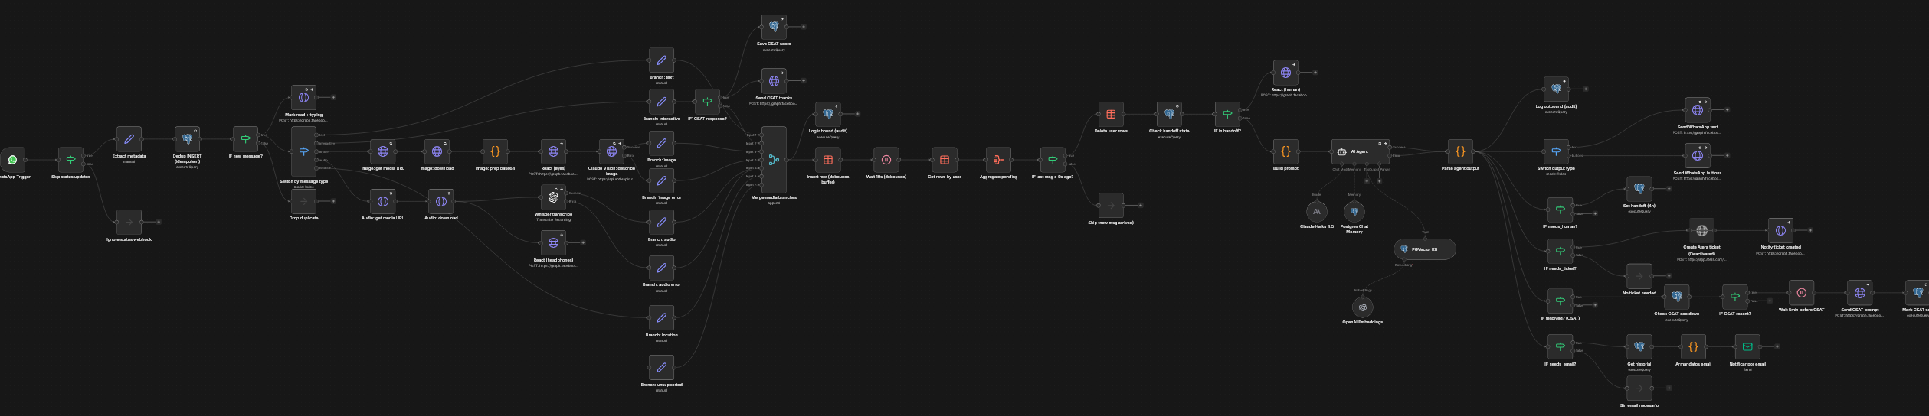Select the Image: download HTTP node
This screenshot has width=1929, height=416.
437,151
